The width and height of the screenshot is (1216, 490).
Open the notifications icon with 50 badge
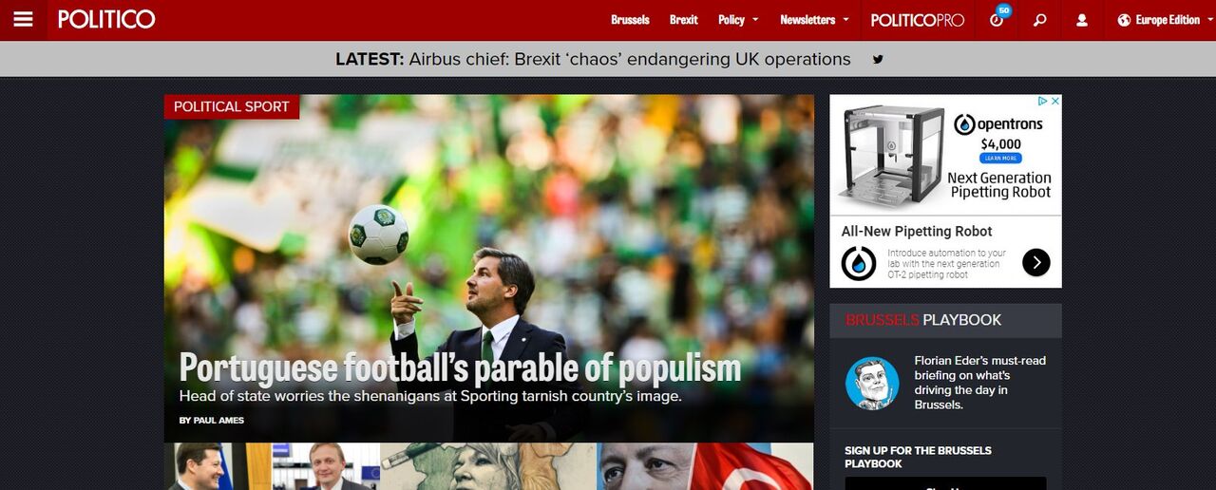click(x=997, y=17)
